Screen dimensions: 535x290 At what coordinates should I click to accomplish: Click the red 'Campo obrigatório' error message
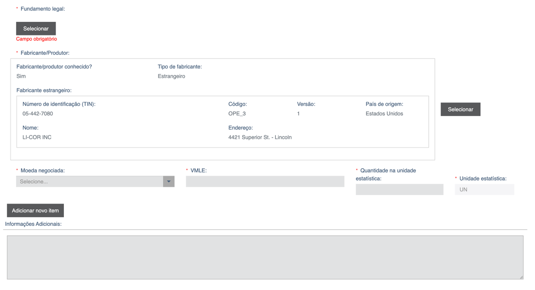coord(36,39)
